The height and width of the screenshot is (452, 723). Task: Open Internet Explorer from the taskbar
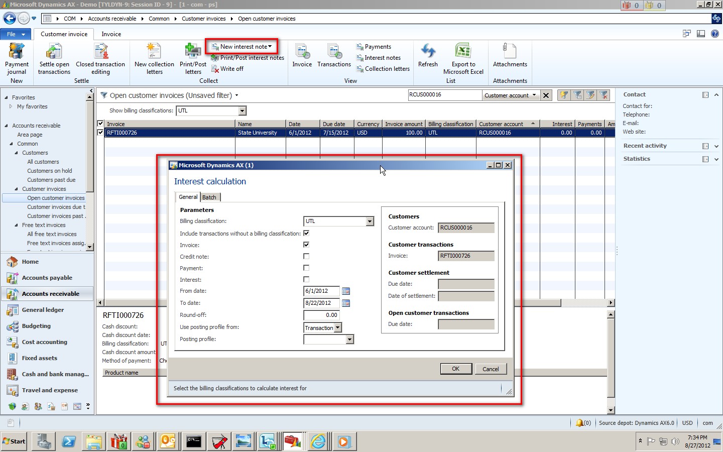318,441
